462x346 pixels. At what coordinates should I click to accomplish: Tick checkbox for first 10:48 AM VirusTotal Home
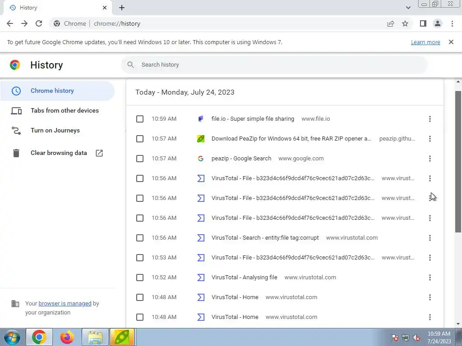point(140,297)
